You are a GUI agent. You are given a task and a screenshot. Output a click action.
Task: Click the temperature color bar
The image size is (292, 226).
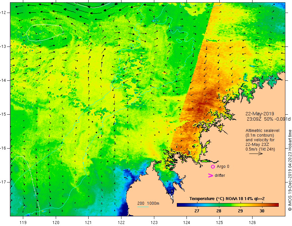[x=228, y=205]
